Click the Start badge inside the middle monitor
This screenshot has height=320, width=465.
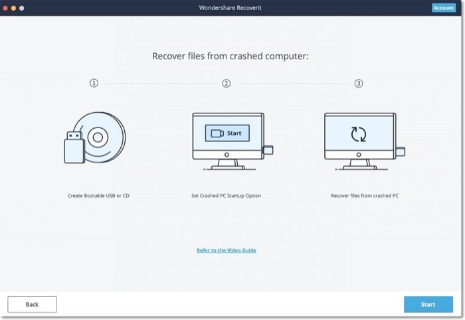coord(227,133)
